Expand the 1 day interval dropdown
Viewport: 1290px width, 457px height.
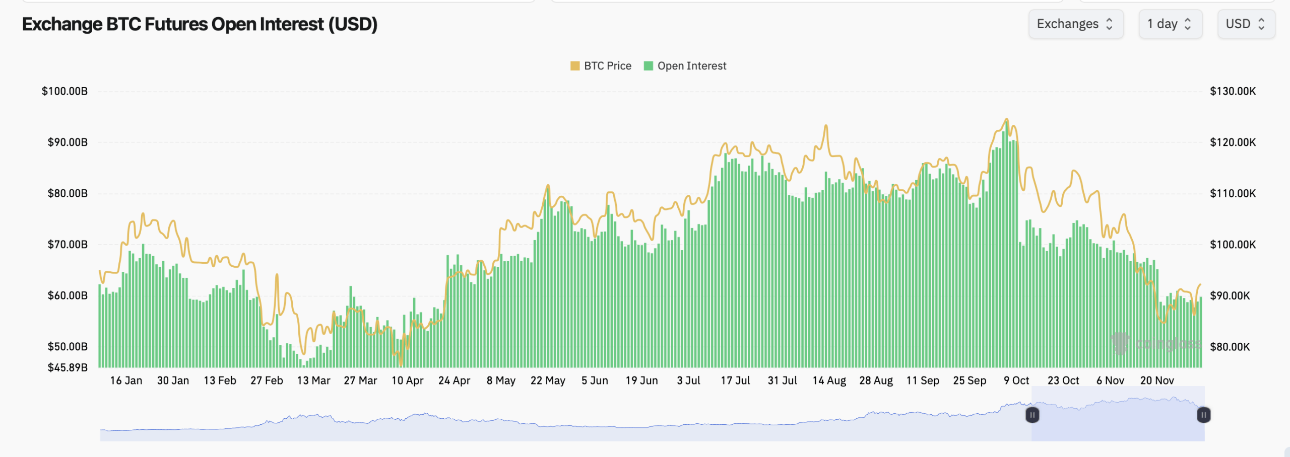tap(1170, 24)
